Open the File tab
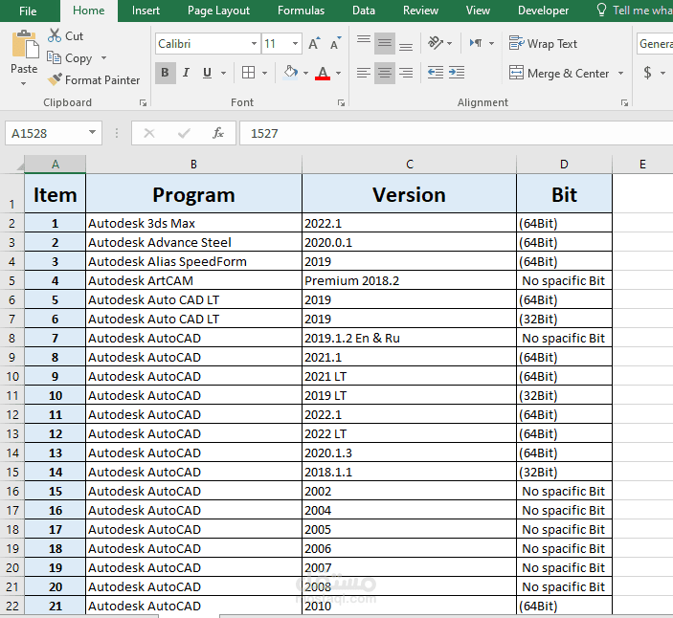The width and height of the screenshot is (673, 618). point(28,11)
